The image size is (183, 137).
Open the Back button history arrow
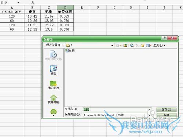[x=121, y=45]
